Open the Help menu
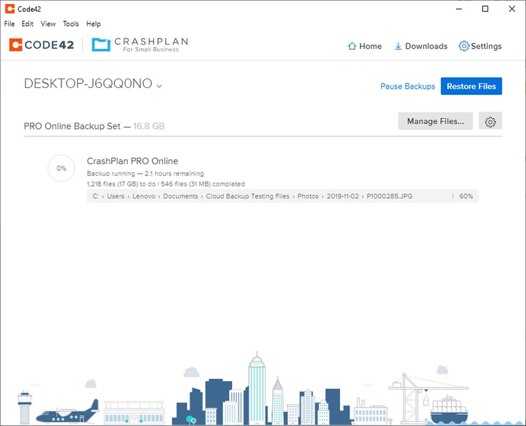This screenshot has height=426, width=526. click(93, 24)
